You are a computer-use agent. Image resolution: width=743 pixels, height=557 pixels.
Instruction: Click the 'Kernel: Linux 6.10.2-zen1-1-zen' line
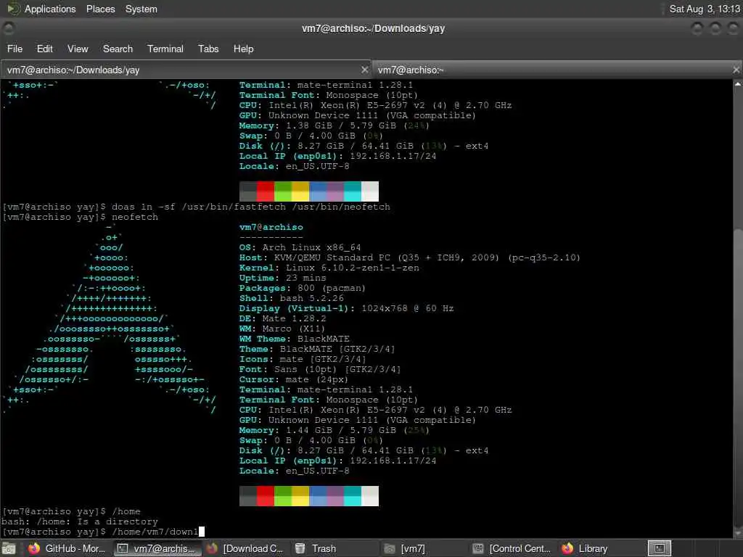pyautogui.click(x=329, y=268)
